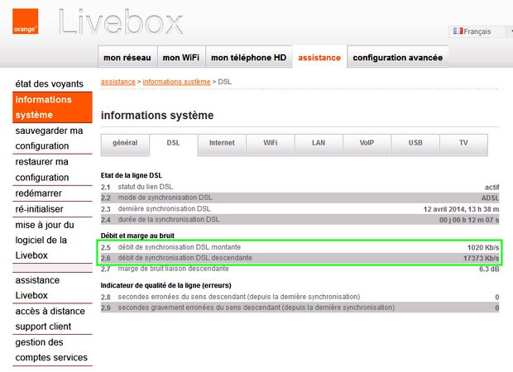Click débit de synchronisation DSL descendante label
The height and width of the screenshot is (372, 513).
(185, 258)
